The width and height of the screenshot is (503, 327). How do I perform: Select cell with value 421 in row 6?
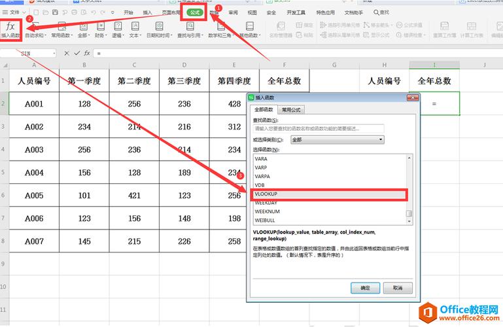134,196
